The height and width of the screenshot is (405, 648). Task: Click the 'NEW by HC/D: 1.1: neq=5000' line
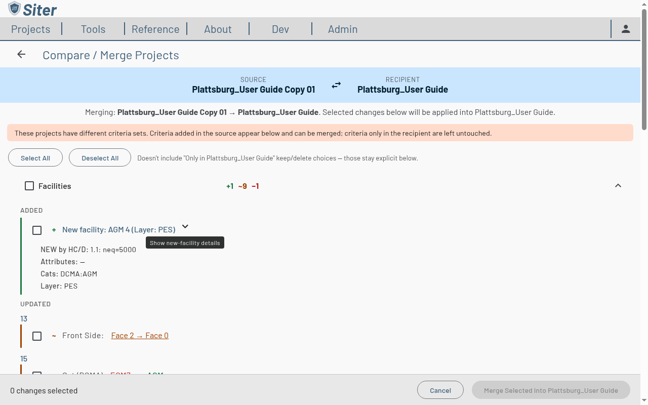click(88, 250)
